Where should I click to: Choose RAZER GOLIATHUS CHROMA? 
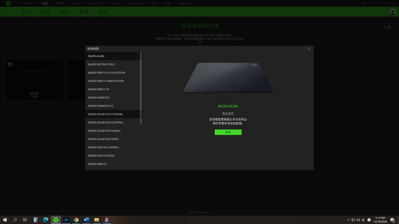point(112,114)
